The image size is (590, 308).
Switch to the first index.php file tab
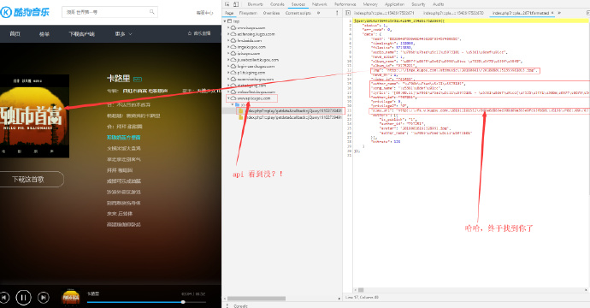tap(384, 13)
